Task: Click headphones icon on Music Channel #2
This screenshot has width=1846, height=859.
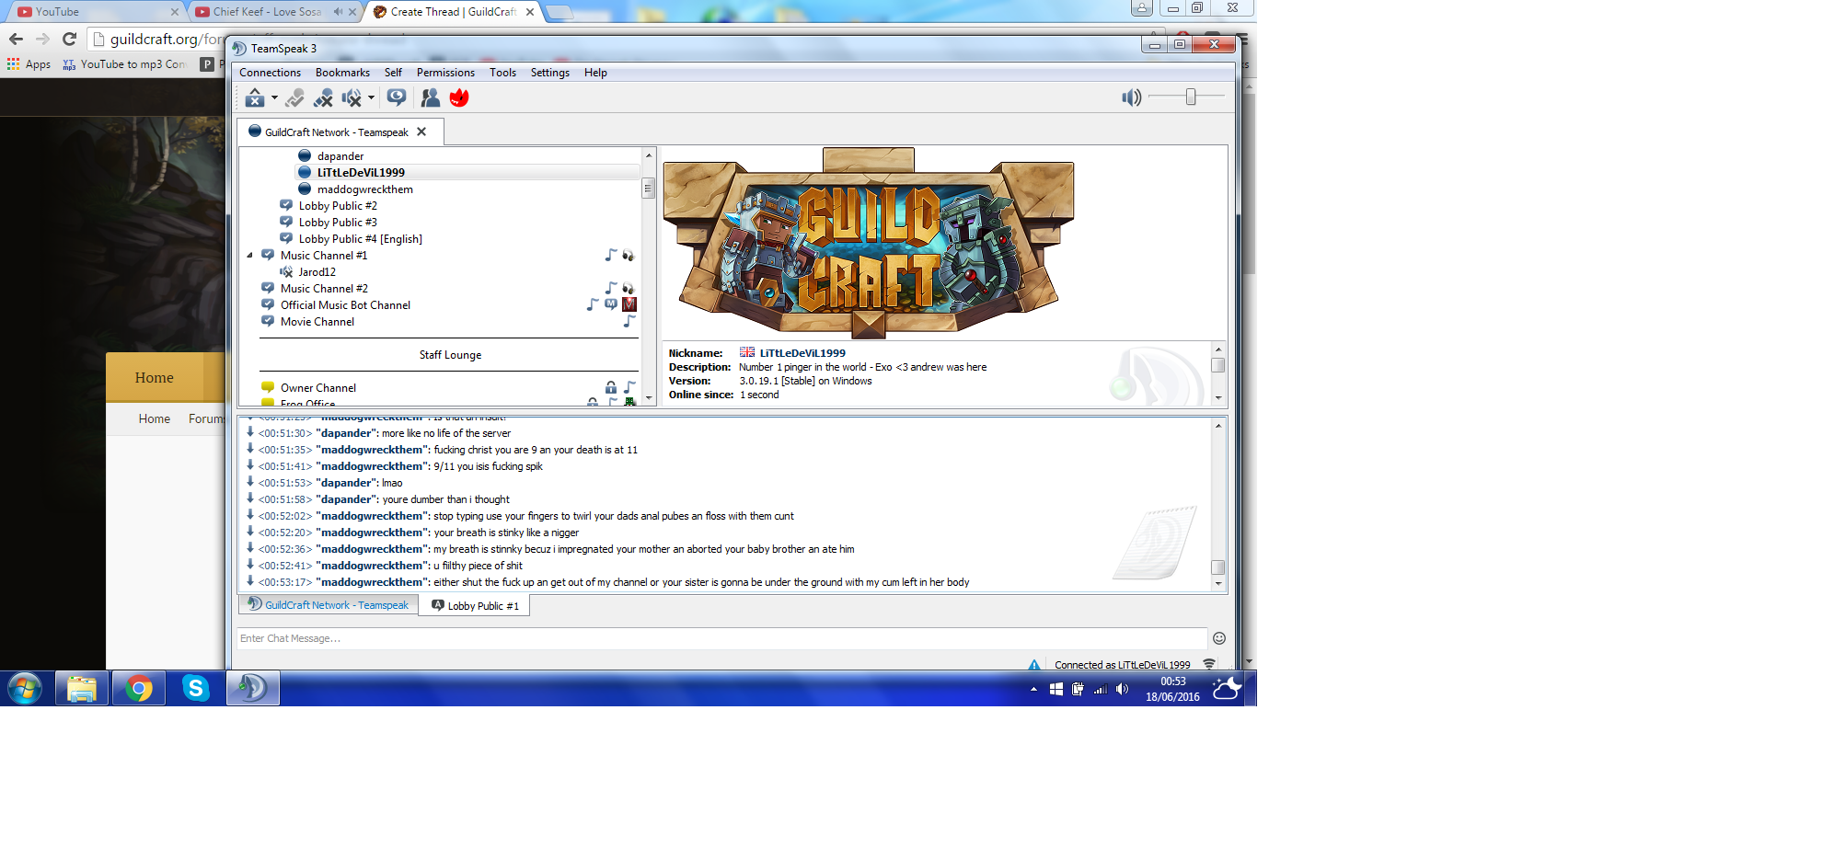Action: click(x=629, y=289)
